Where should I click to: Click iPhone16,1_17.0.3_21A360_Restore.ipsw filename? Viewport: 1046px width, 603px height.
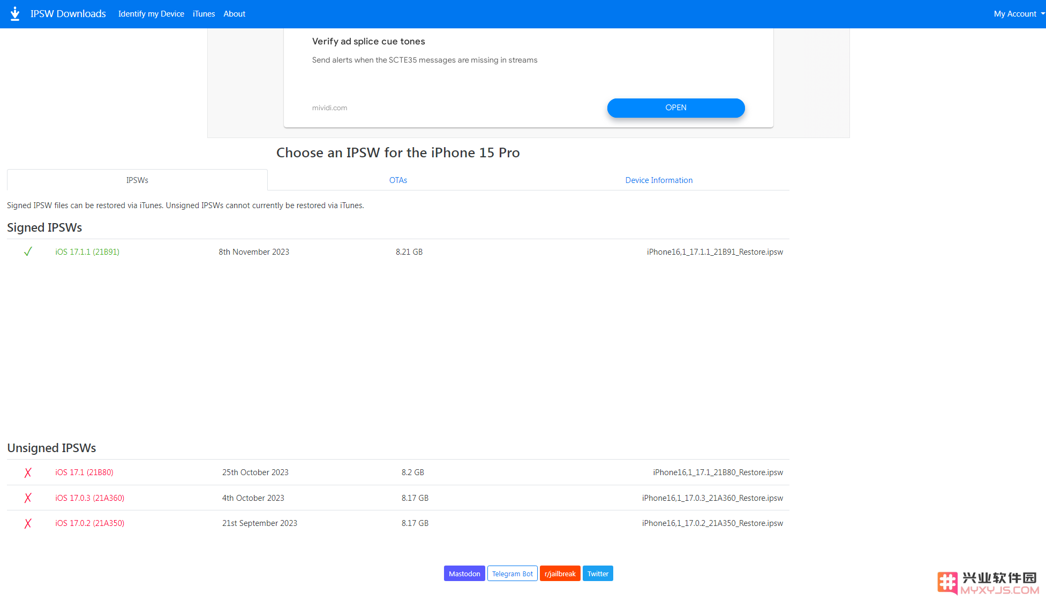click(x=712, y=498)
